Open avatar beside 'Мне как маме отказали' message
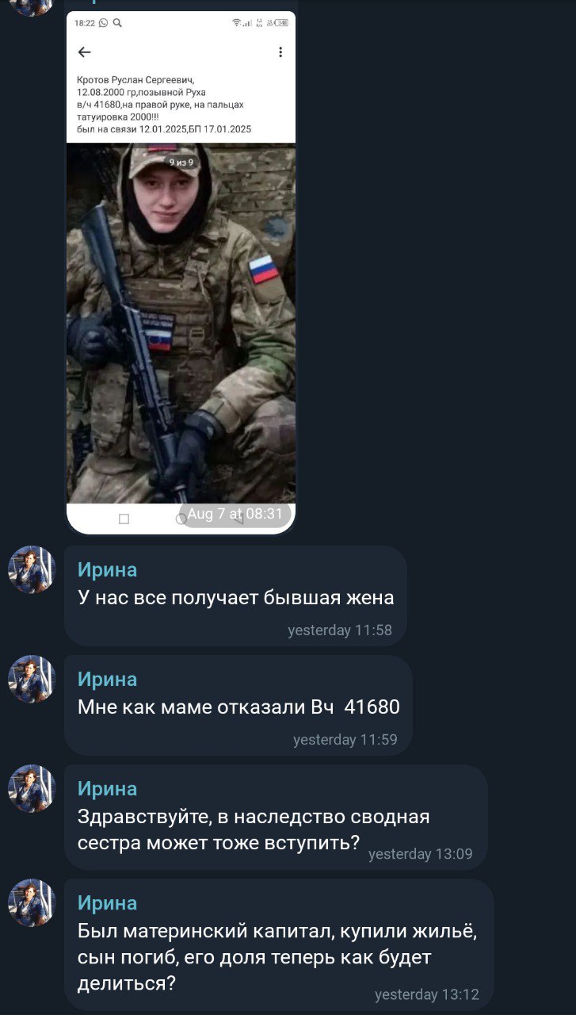The width and height of the screenshot is (576, 1015). click(x=32, y=679)
